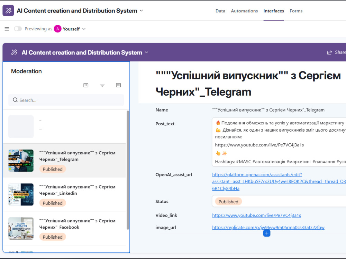346x259 pixels.
Task: Open the hamburger menu icon
Action: 7,29
